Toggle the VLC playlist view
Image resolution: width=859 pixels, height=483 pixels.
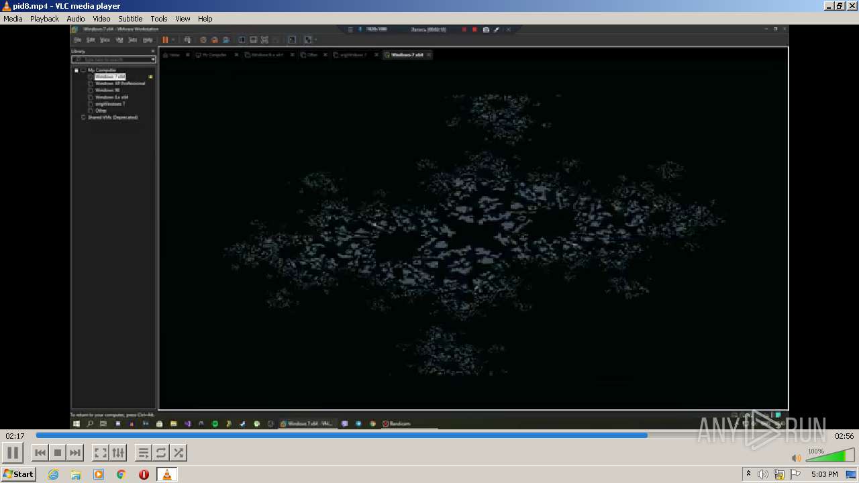(143, 453)
